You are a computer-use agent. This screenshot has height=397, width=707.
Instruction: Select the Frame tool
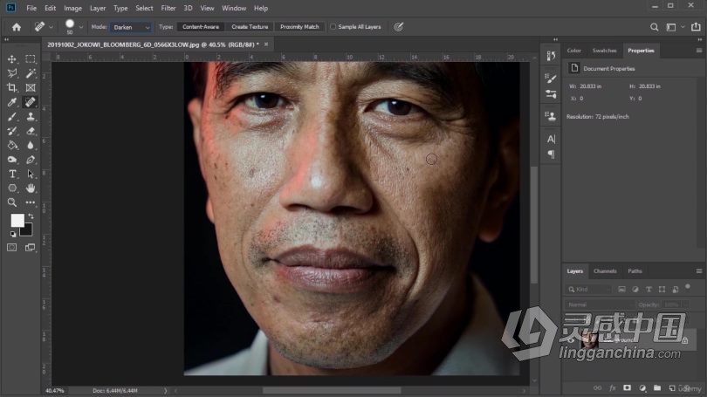tap(31, 87)
